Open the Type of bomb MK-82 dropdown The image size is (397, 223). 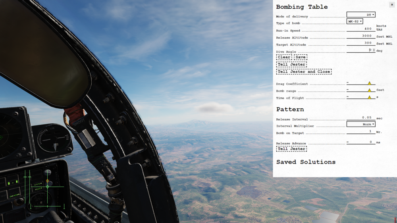pos(355,21)
